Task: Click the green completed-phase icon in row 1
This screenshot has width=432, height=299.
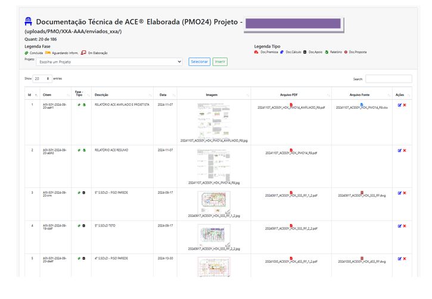Action: (x=78, y=105)
